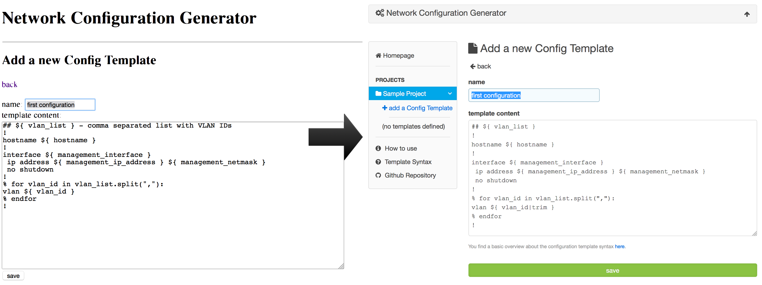Select Sample Project in the sidebar
This screenshot has width=762, height=285.
coord(412,94)
